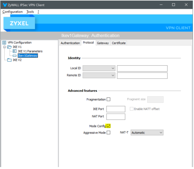Screen dimensions: 194x169
Task: Click the ZYXEL logo banner
Action: pos(19,24)
